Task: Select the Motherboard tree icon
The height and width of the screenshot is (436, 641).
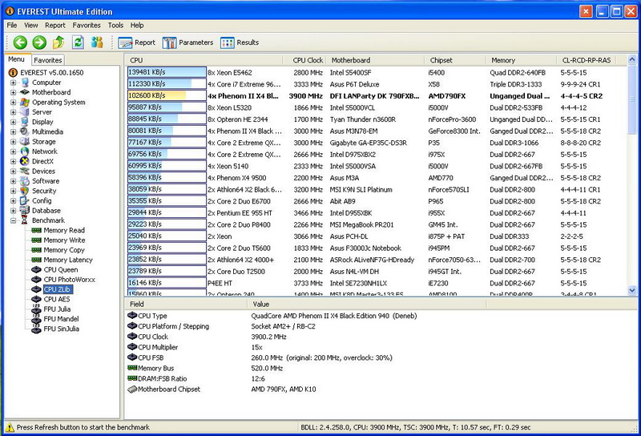Action: click(25, 92)
